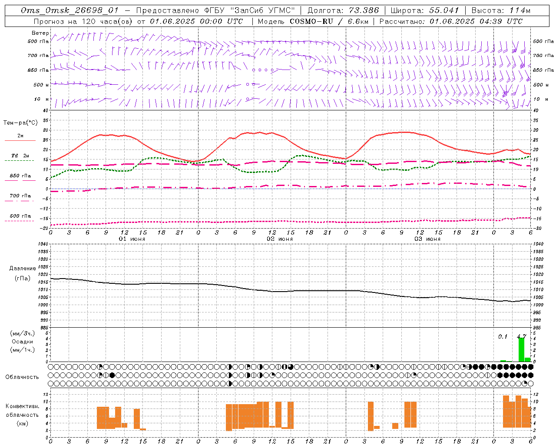Click the Ветер wind panel label

40,33
